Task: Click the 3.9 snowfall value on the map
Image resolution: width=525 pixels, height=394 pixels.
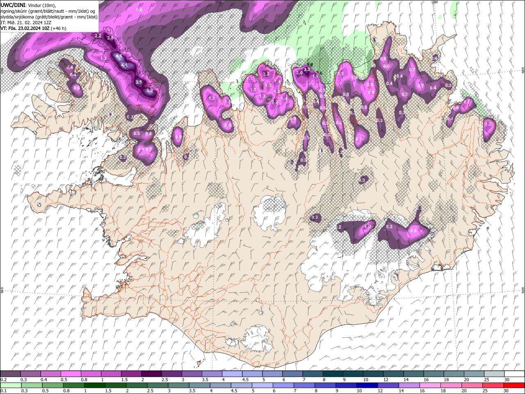Action: point(149,90)
